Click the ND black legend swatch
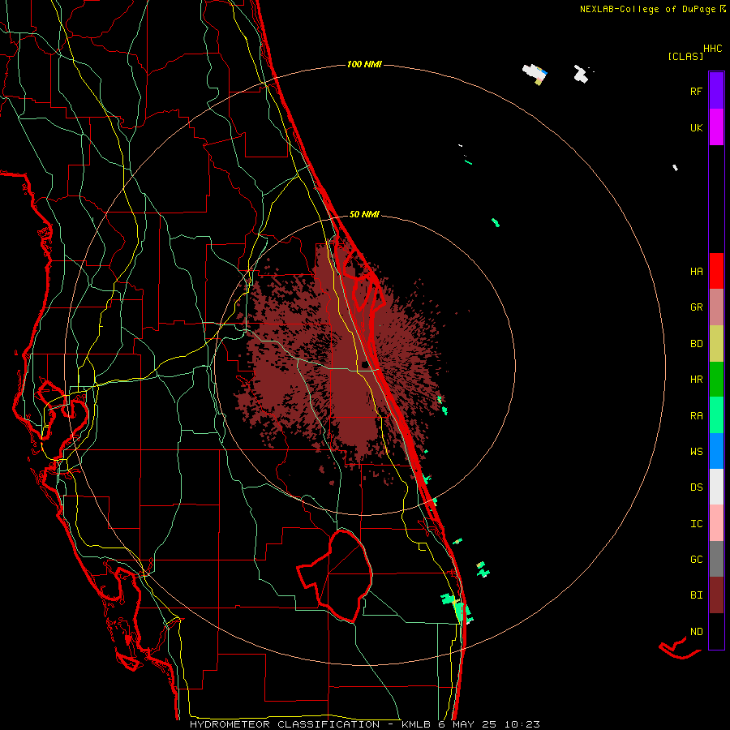 [716, 631]
